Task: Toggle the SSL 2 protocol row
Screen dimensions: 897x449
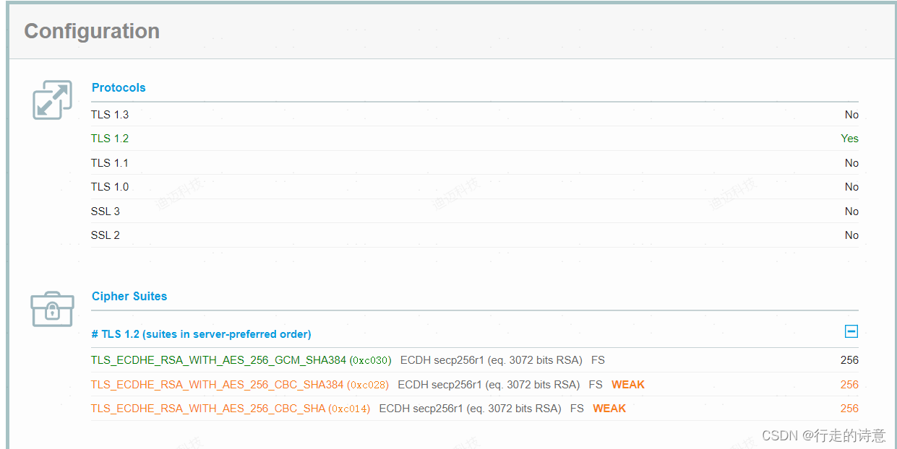Action: tap(105, 235)
